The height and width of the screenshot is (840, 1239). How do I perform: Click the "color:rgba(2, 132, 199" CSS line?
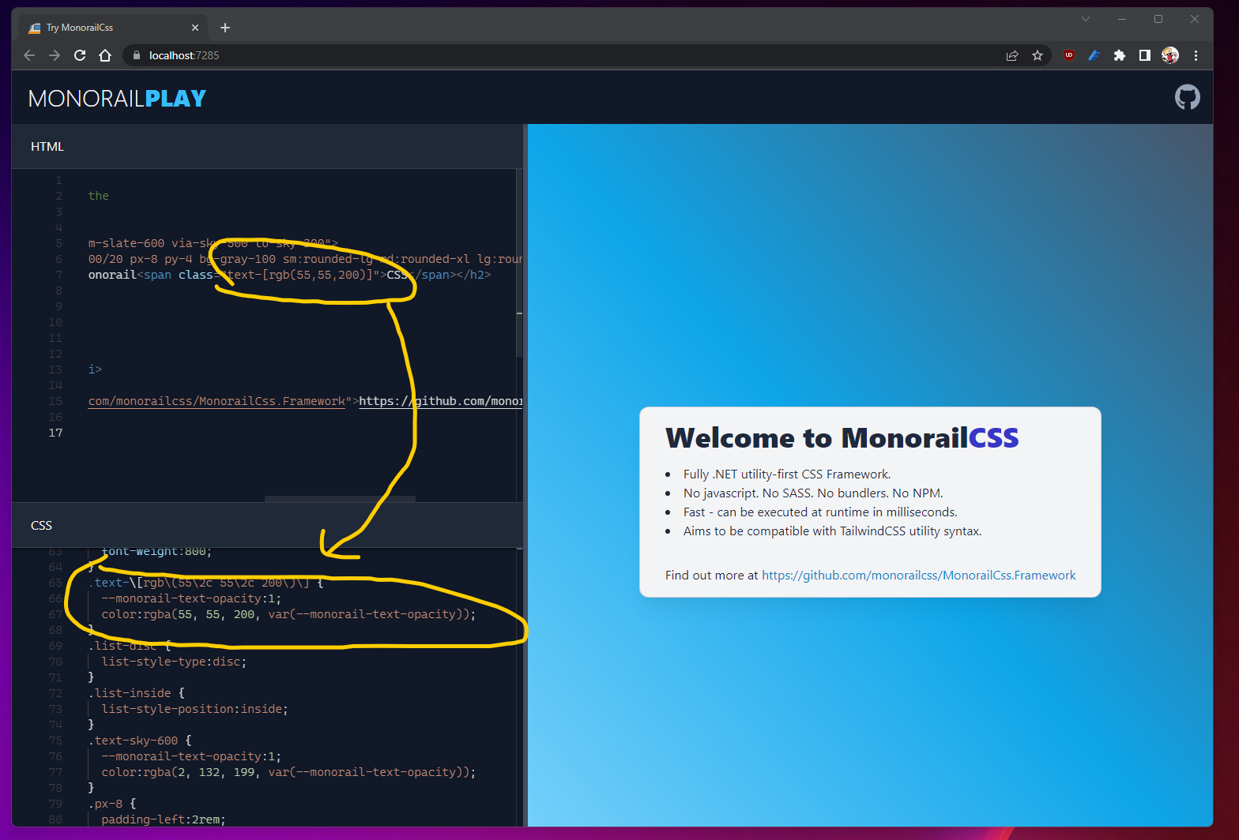288,772
